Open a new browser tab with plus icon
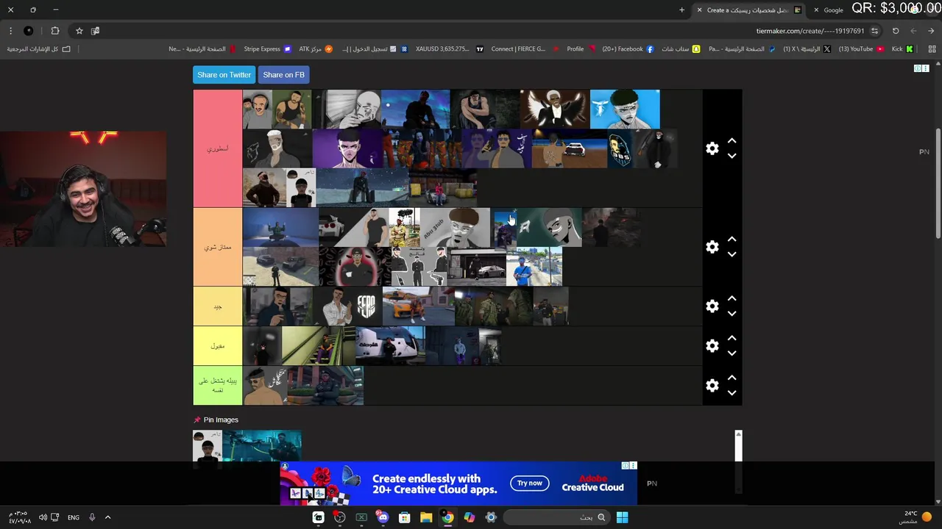The image size is (942, 529). pyautogui.click(x=681, y=10)
